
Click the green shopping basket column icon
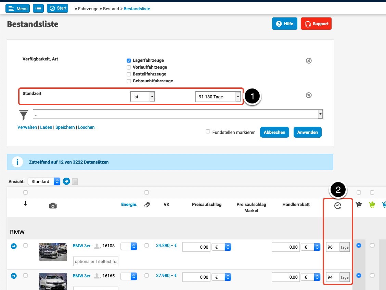tap(372, 205)
